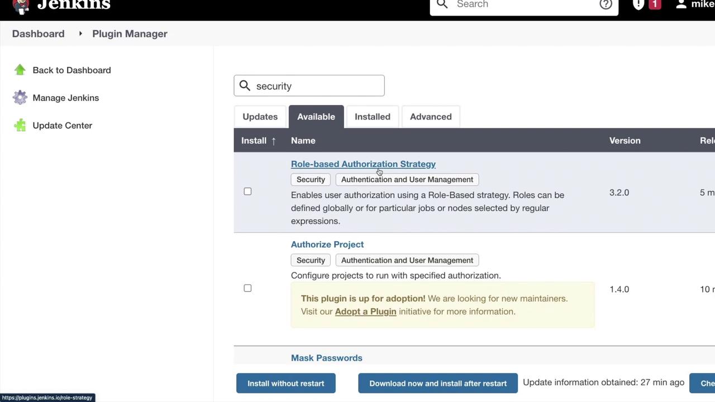Click the magnifier icon in plugin filter

(245, 85)
